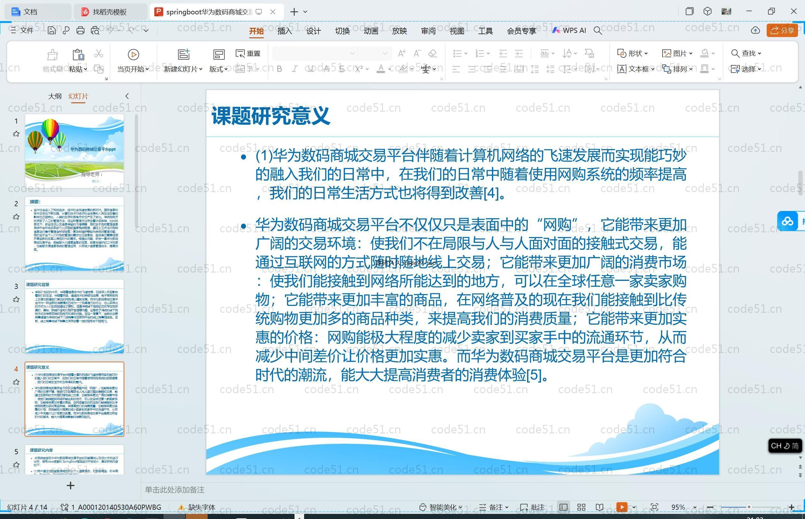Screen dimensions: 805x519
Task: Click the zoom slider handle
Action: [x=749, y=507]
